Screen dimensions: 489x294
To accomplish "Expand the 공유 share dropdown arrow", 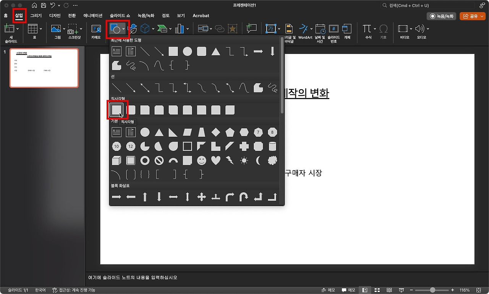I will 482,16.
